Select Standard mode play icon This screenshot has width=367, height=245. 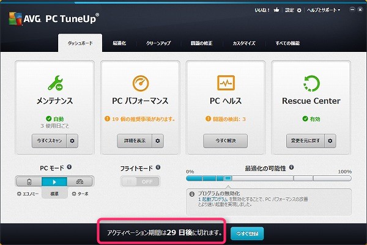click(54, 181)
